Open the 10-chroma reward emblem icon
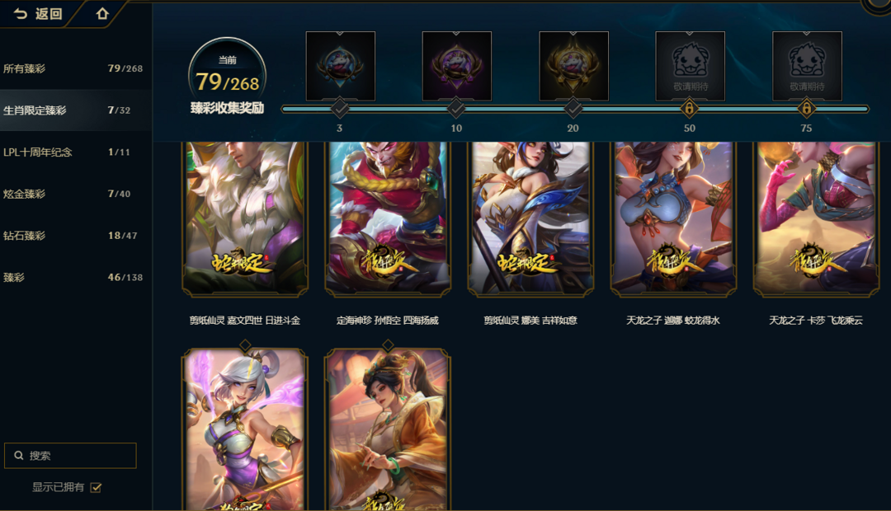Screen dimensions: 891x511 [x=457, y=67]
